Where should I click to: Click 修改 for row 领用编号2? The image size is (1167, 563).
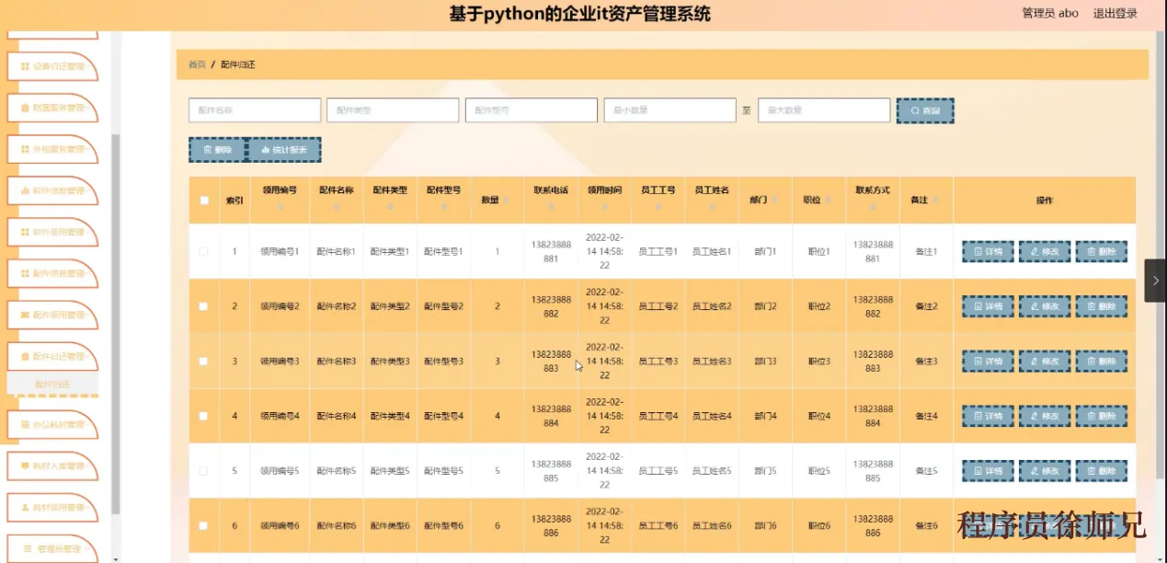[x=1045, y=306]
